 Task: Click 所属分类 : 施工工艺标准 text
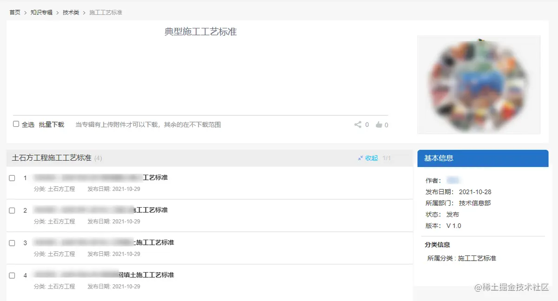click(x=462, y=258)
